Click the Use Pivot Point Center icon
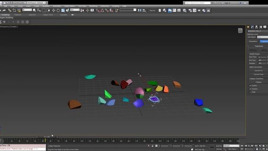 tap(82, 10)
